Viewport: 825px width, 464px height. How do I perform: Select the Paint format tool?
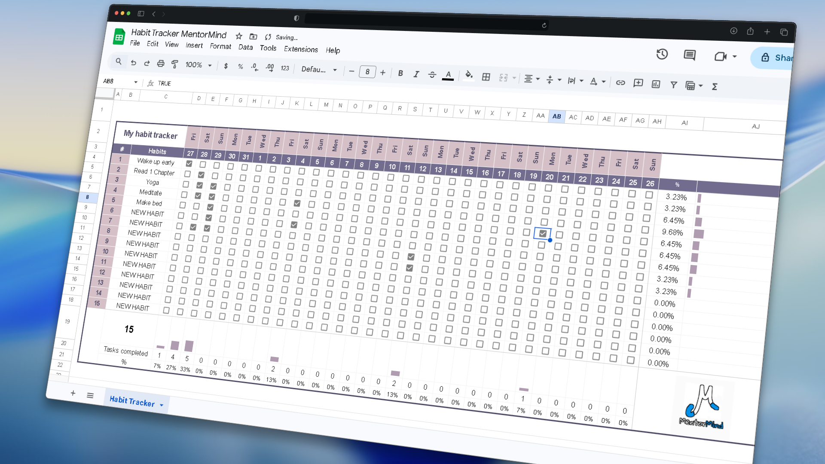[174, 64]
